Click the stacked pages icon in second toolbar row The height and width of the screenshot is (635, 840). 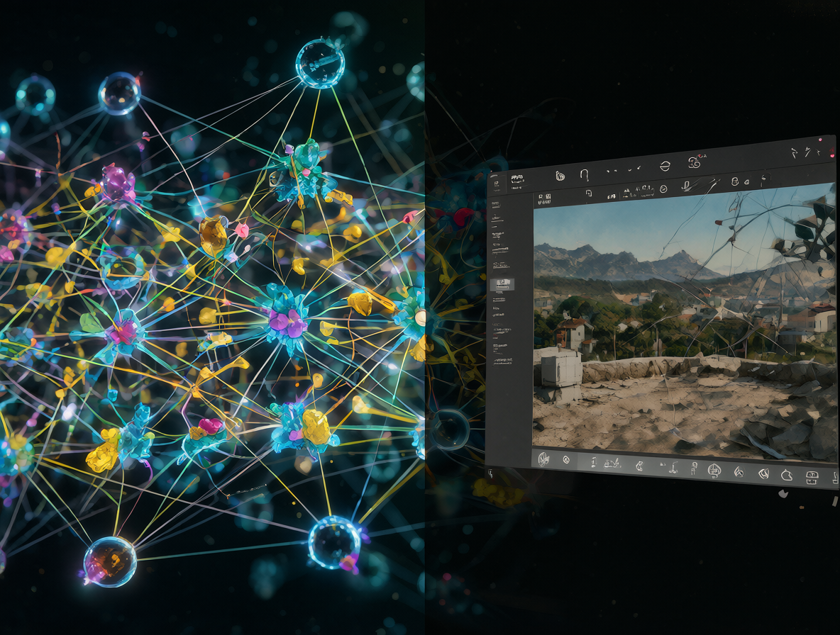(588, 193)
